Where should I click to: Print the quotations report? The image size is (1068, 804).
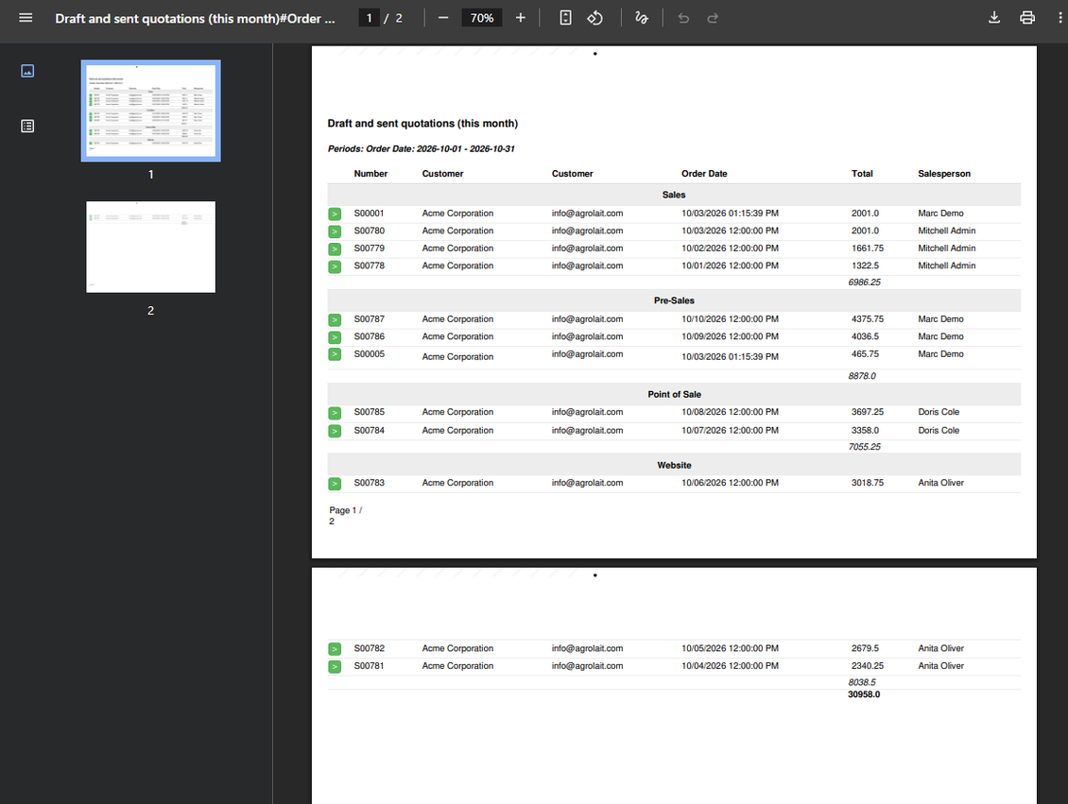[1027, 18]
